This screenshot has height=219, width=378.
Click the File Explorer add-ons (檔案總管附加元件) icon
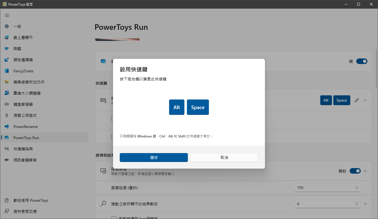tap(7, 82)
